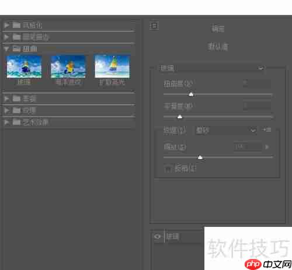Expand the folder just below the thumbnails
This screenshot has height=270, width=292.
click(x=6, y=99)
